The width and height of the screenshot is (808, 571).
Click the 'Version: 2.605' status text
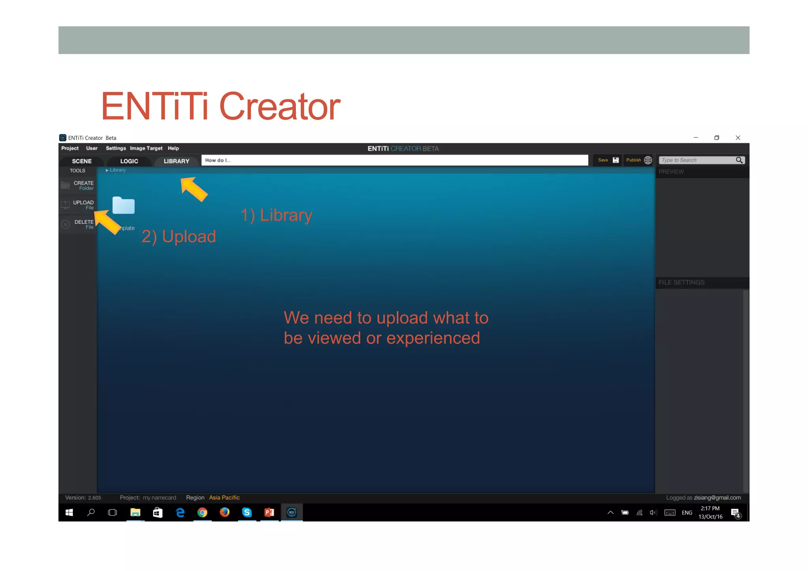click(x=83, y=498)
